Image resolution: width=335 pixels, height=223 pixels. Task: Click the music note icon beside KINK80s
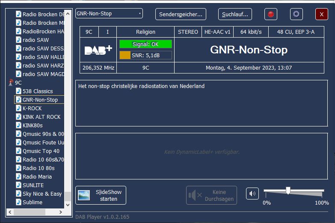tap(18, 125)
